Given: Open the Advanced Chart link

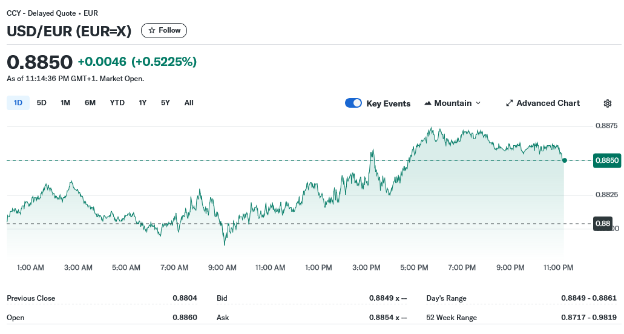Looking at the screenshot, I should tap(543, 103).
